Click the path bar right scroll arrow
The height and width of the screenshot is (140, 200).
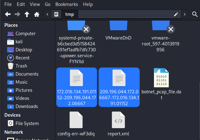coord(185,14)
